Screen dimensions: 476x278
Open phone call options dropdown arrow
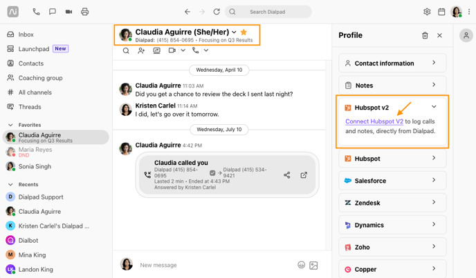point(206,50)
